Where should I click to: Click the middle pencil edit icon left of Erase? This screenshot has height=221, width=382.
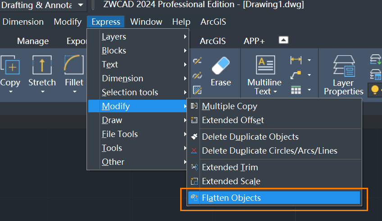point(197,75)
